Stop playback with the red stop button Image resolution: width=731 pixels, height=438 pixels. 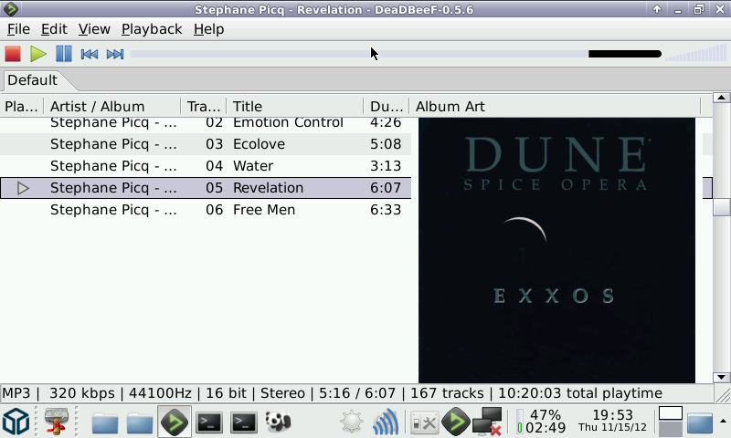coord(13,54)
